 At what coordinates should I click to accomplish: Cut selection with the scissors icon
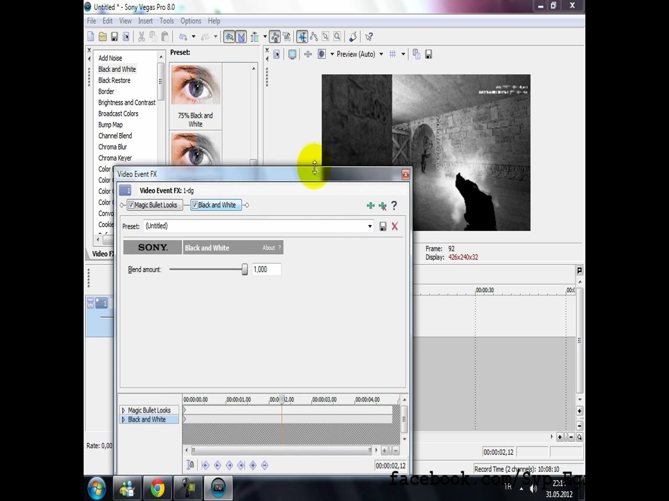coord(141,37)
